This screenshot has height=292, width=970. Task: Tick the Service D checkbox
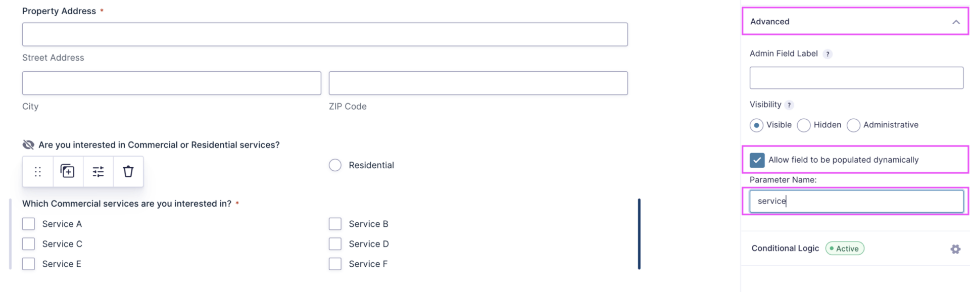tap(335, 244)
